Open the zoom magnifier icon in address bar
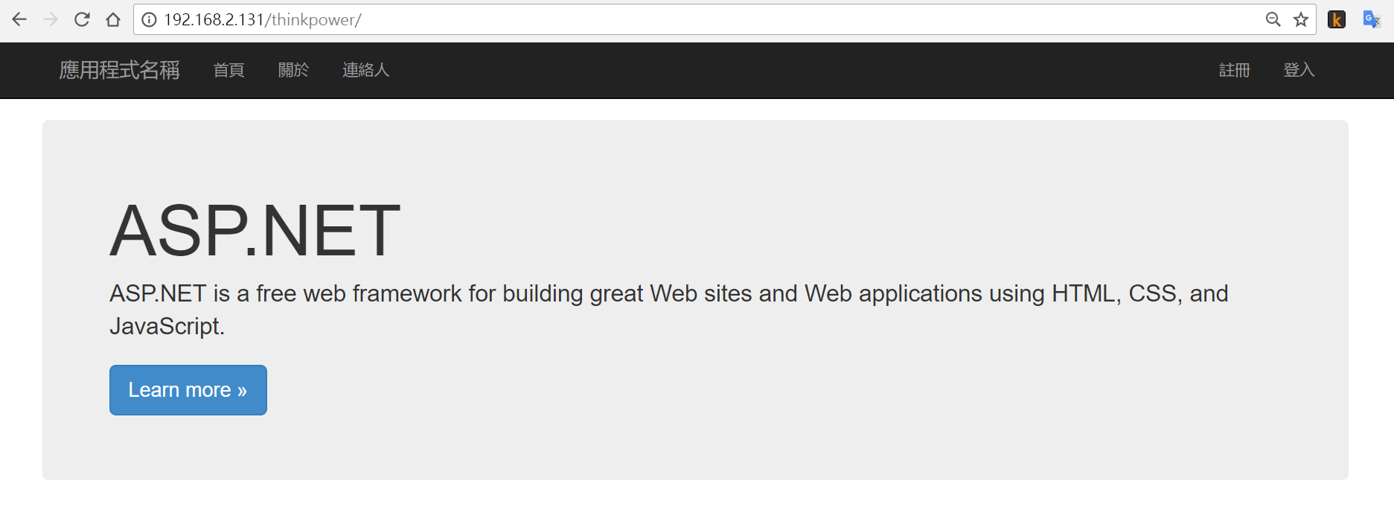Viewport: 1394px width, 507px height. click(x=1273, y=19)
